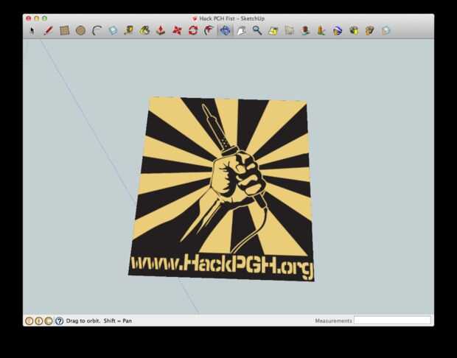Click the last pale-blue toolbar icon
Image resolution: width=457 pixels, height=358 pixels.
(x=386, y=30)
